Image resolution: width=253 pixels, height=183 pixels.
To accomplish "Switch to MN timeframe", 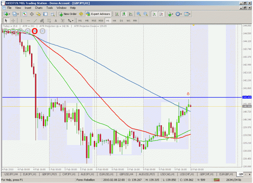I will coord(135,21).
